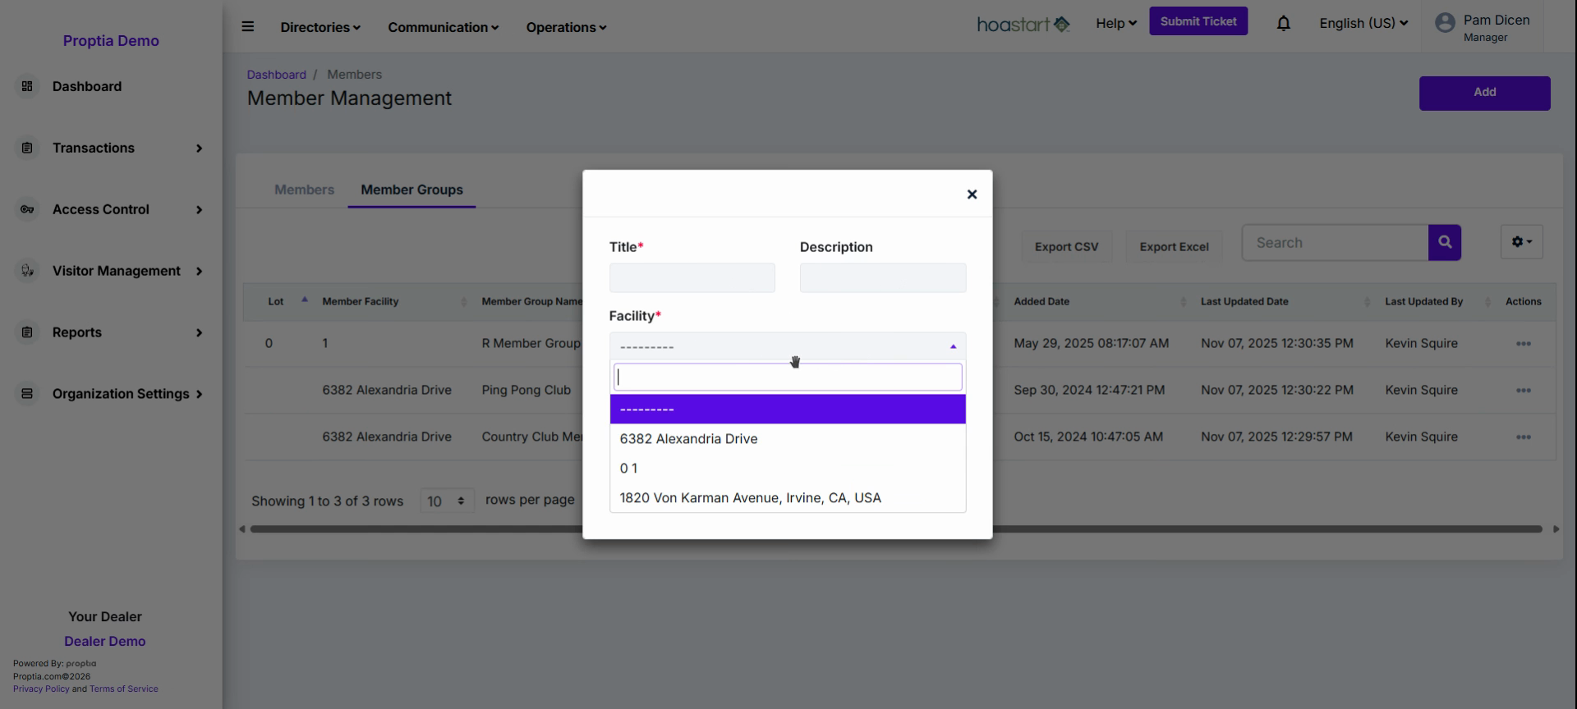Open the Dashboard breadcrumb link
1577x709 pixels.
(x=276, y=75)
